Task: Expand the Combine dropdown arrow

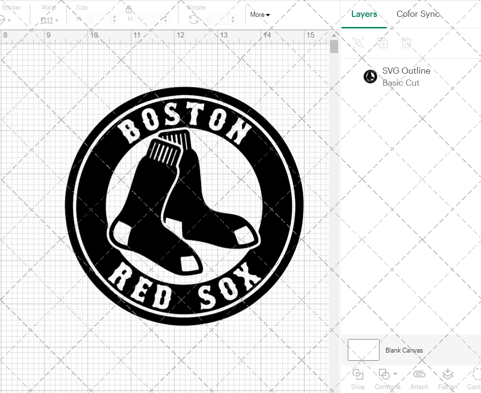Action: pos(395,374)
